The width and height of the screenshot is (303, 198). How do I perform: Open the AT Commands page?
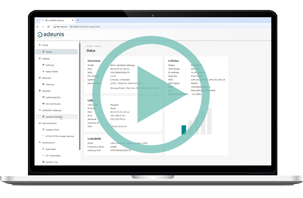point(53,156)
